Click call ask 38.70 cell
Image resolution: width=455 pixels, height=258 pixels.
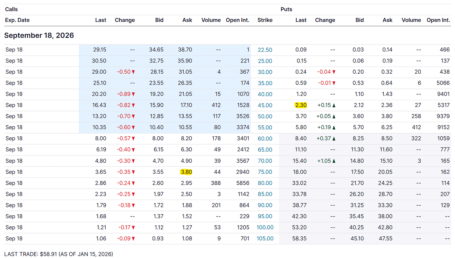click(x=186, y=50)
